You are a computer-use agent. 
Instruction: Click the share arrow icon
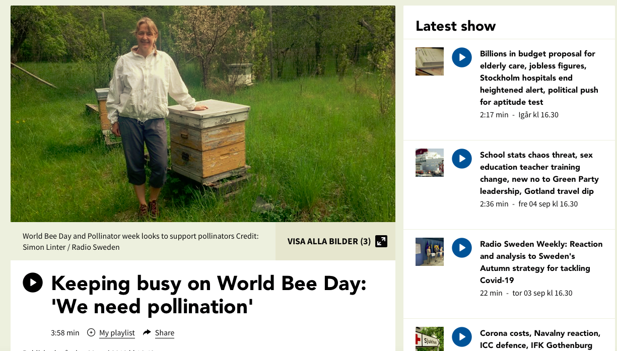(x=147, y=332)
